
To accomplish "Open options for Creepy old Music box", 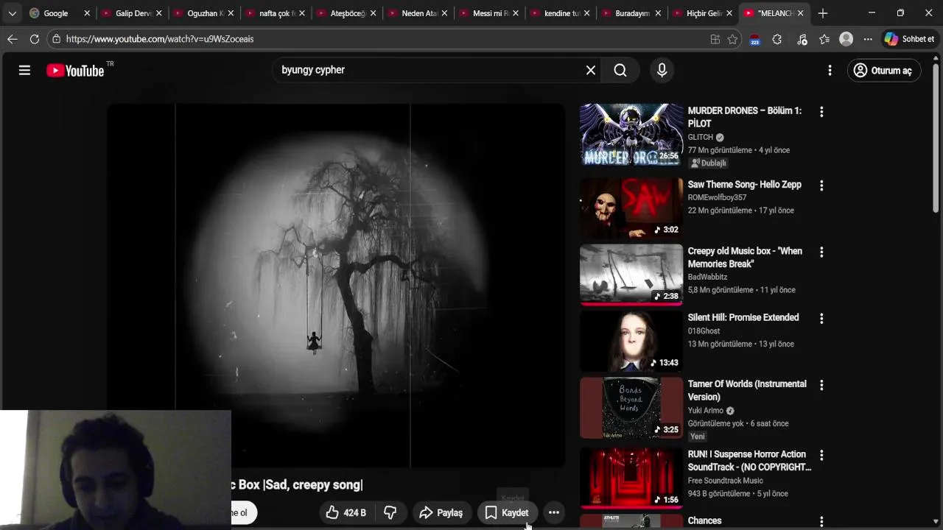I will pos(821,252).
